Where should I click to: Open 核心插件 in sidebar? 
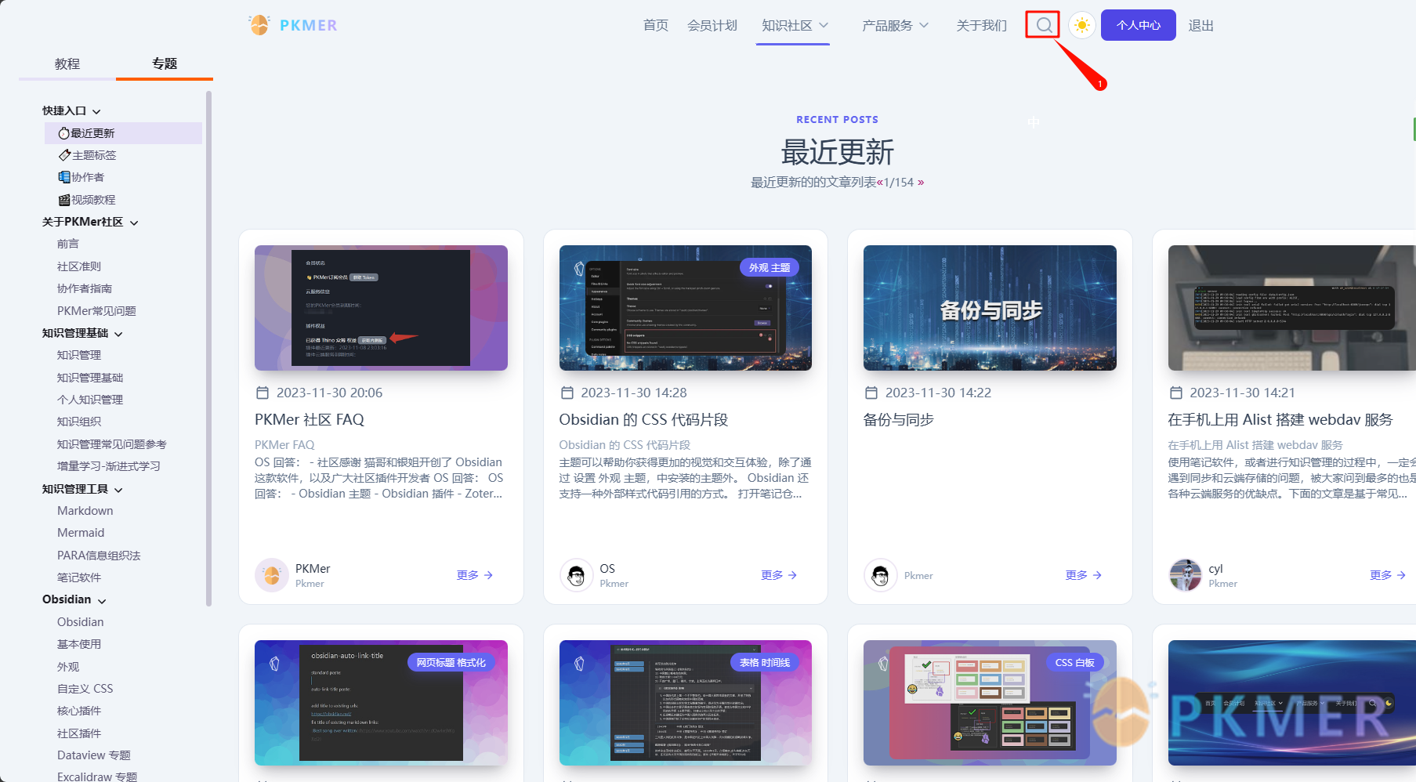point(79,711)
